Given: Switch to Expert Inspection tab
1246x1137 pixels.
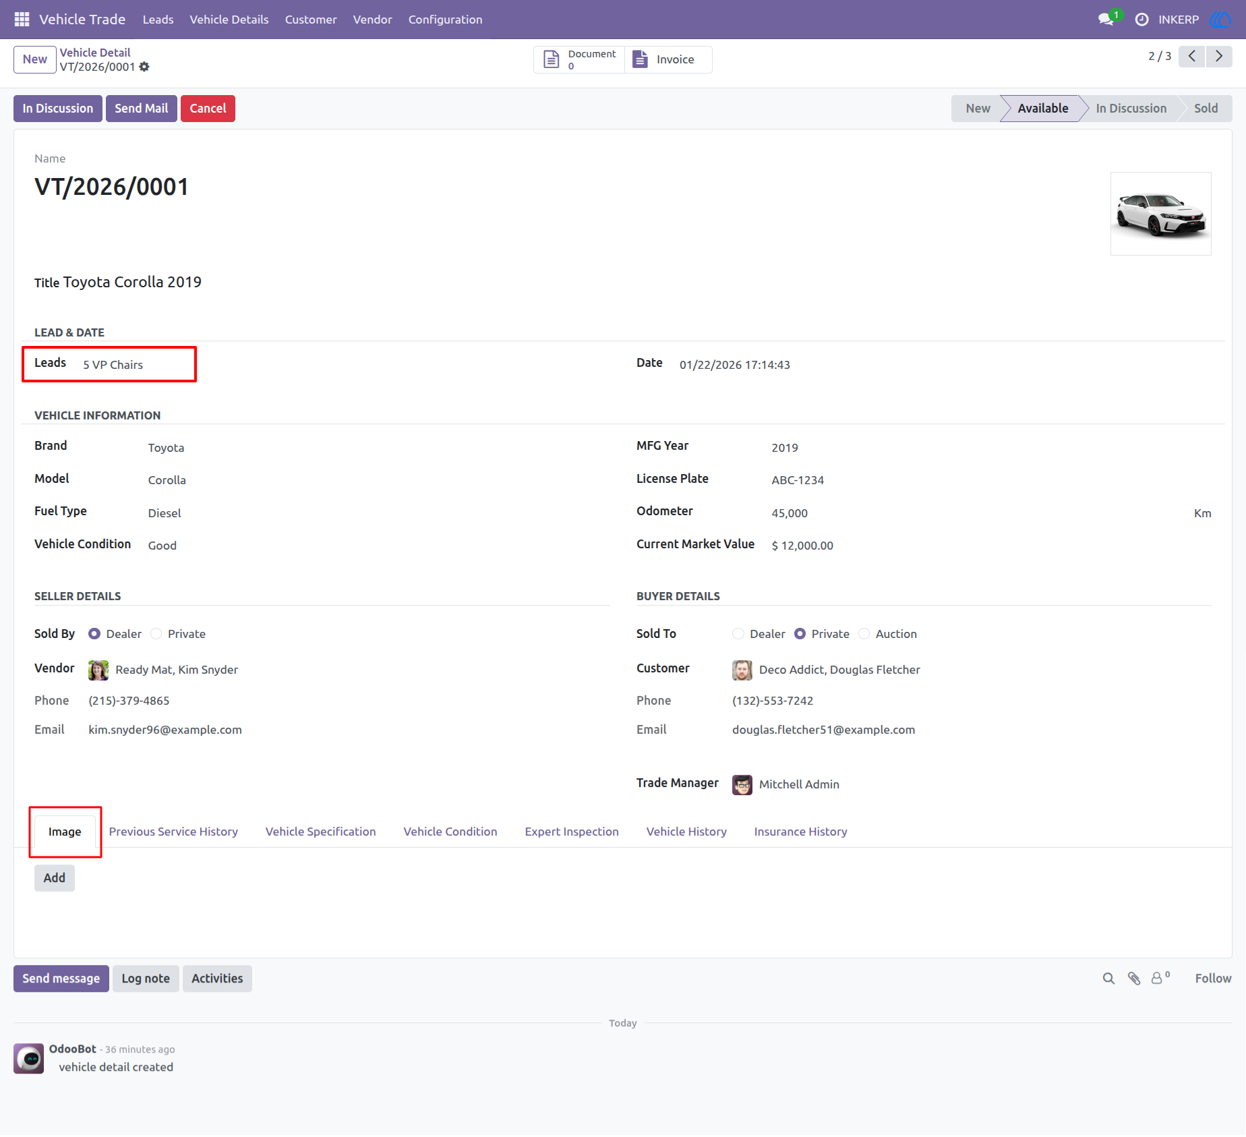Looking at the screenshot, I should pos(572,832).
